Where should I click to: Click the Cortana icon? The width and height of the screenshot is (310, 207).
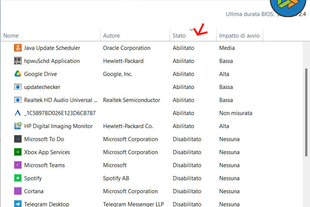click(18, 191)
